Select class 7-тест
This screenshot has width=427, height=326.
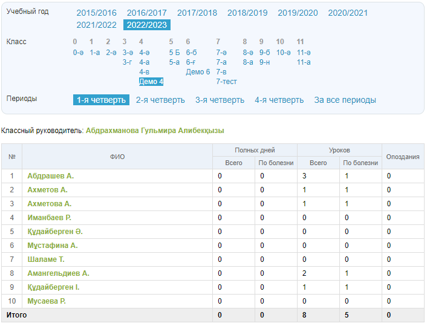pos(226,82)
